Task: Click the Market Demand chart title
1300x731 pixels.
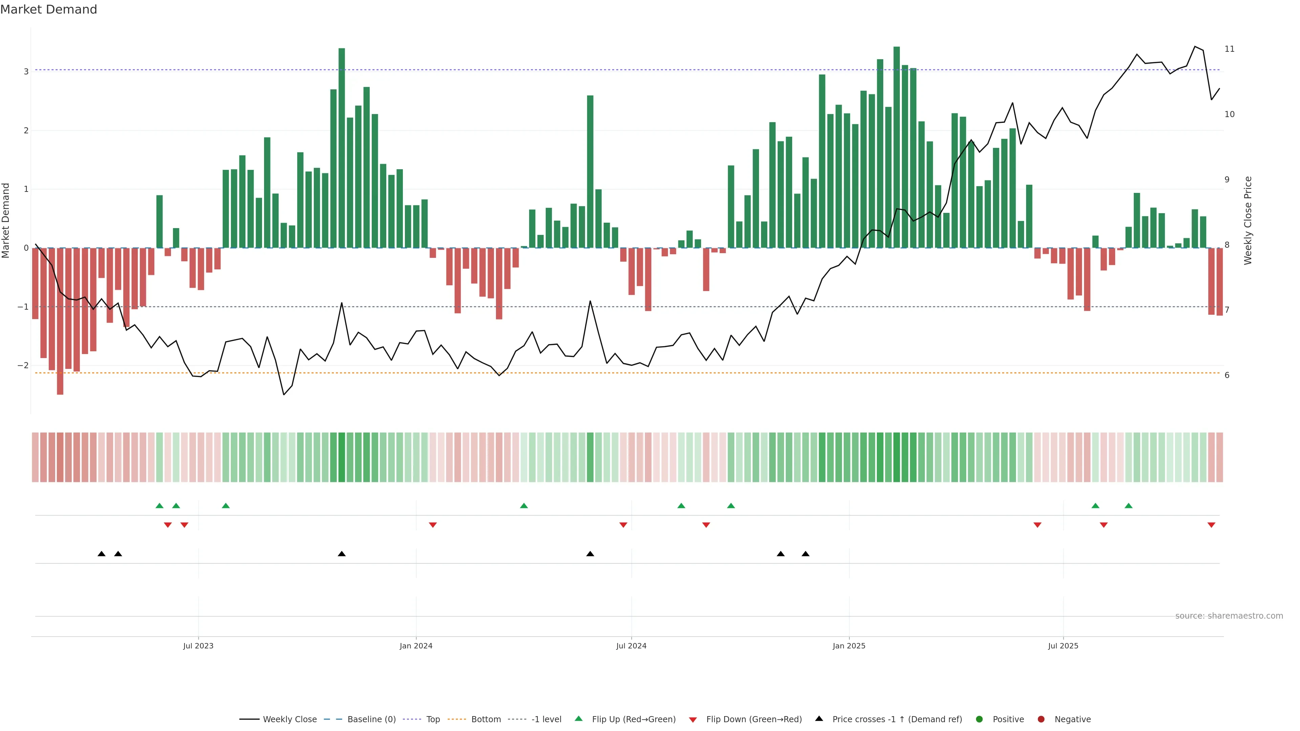Action: (49, 9)
